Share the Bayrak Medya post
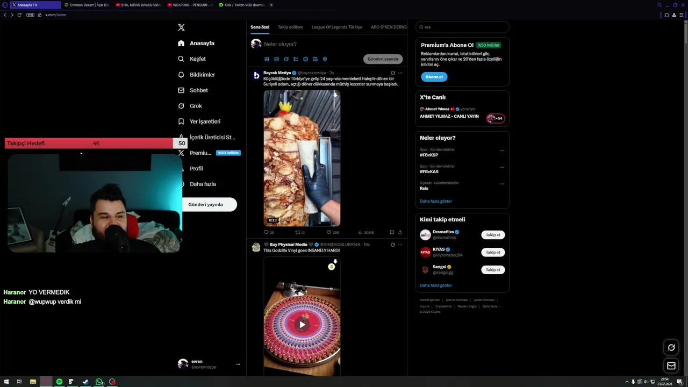This screenshot has width=688, height=387. 400,232
